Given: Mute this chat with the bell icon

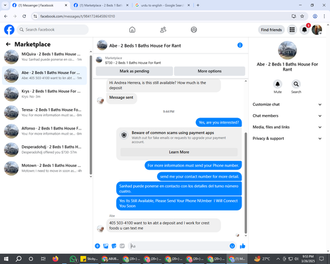Looking at the screenshot, I should [278, 84].
